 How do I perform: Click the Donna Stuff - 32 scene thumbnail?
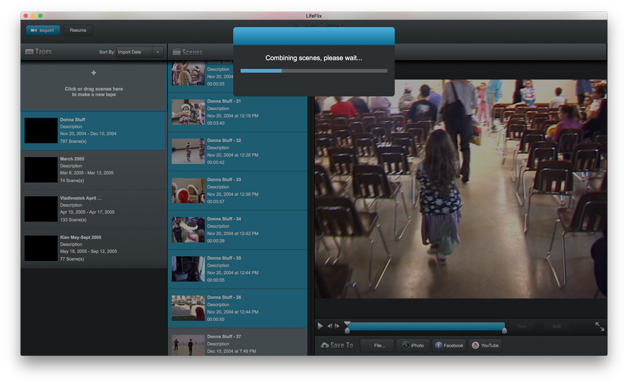(x=188, y=151)
